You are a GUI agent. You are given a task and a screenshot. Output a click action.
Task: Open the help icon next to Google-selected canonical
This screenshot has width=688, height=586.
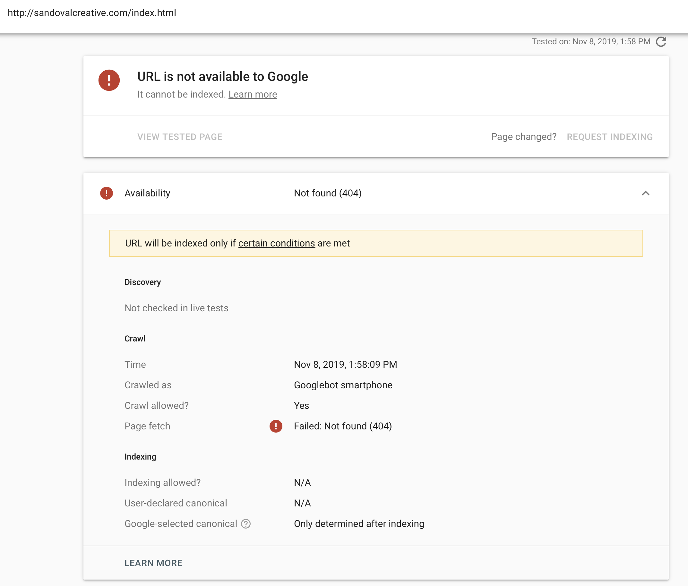coord(246,524)
